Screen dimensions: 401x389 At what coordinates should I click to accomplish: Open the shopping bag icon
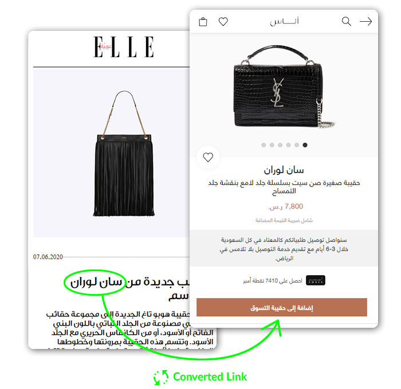coord(203,22)
